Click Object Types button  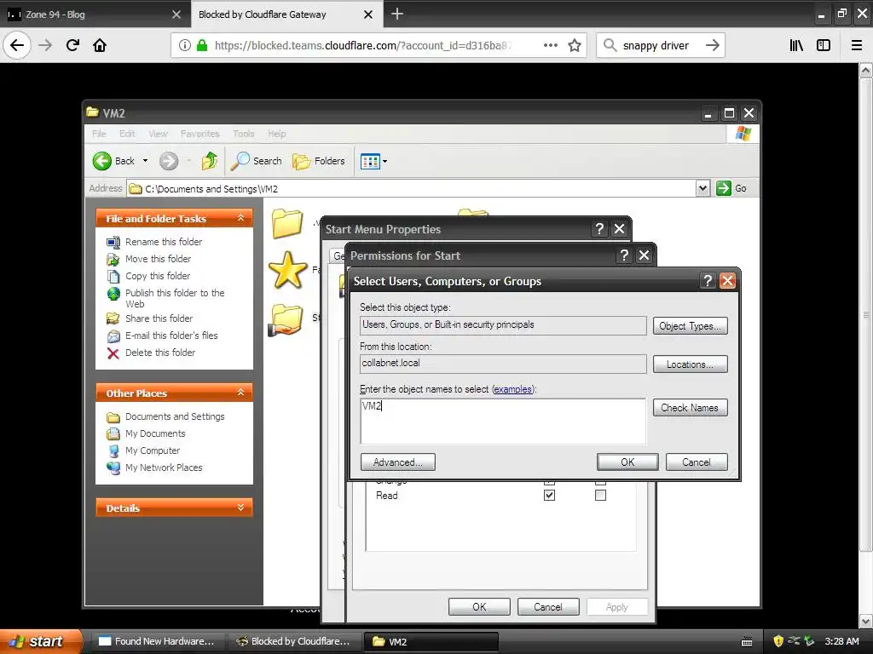click(x=690, y=326)
